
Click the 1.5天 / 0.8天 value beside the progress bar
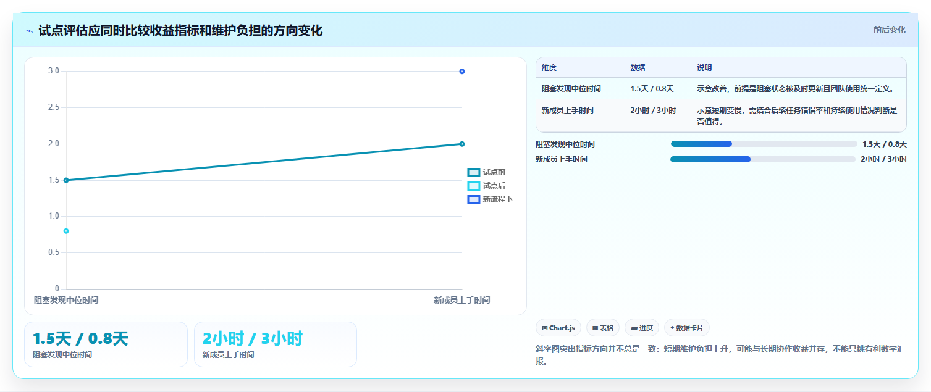pyautogui.click(x=885, y=144)
